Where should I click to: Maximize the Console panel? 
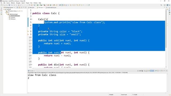click(x=167, y=71)
